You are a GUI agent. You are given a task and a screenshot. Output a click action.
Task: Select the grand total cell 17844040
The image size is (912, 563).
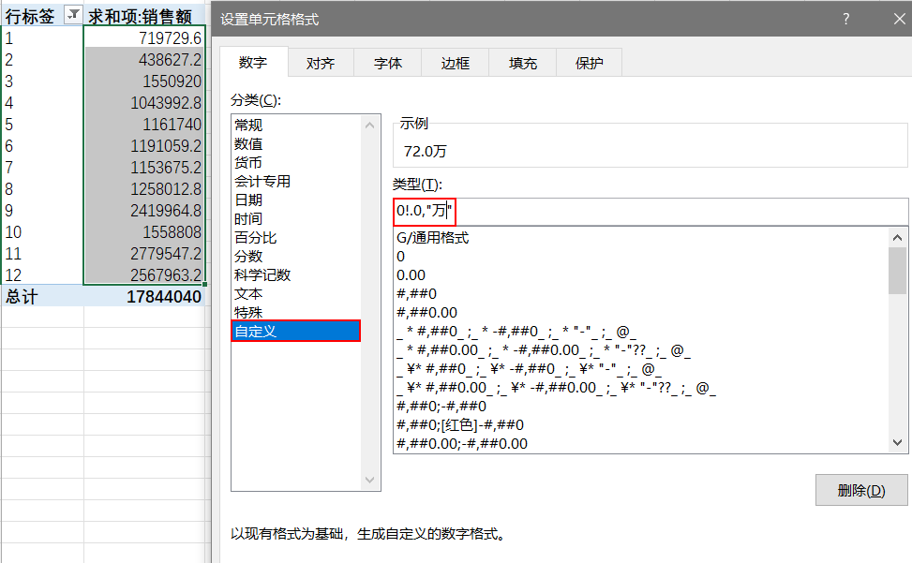(145, 296)
